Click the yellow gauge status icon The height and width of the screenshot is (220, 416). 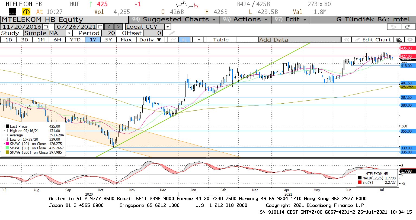pos(26,12)
